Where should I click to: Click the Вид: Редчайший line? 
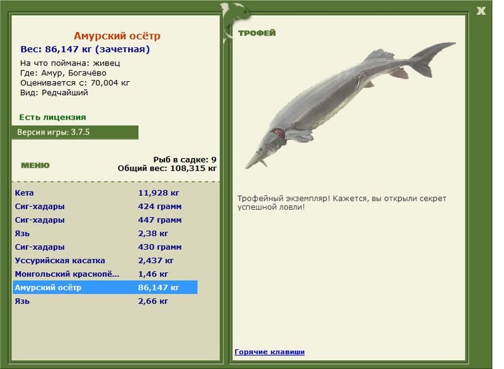(54, 93)
